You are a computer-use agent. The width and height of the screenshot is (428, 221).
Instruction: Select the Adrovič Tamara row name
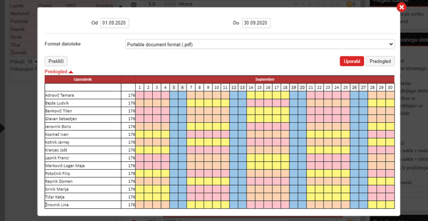[x=60, y=95]
